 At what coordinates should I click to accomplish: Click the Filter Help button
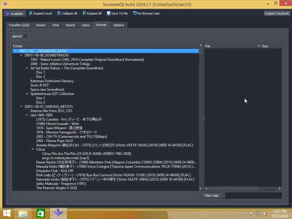212,196
